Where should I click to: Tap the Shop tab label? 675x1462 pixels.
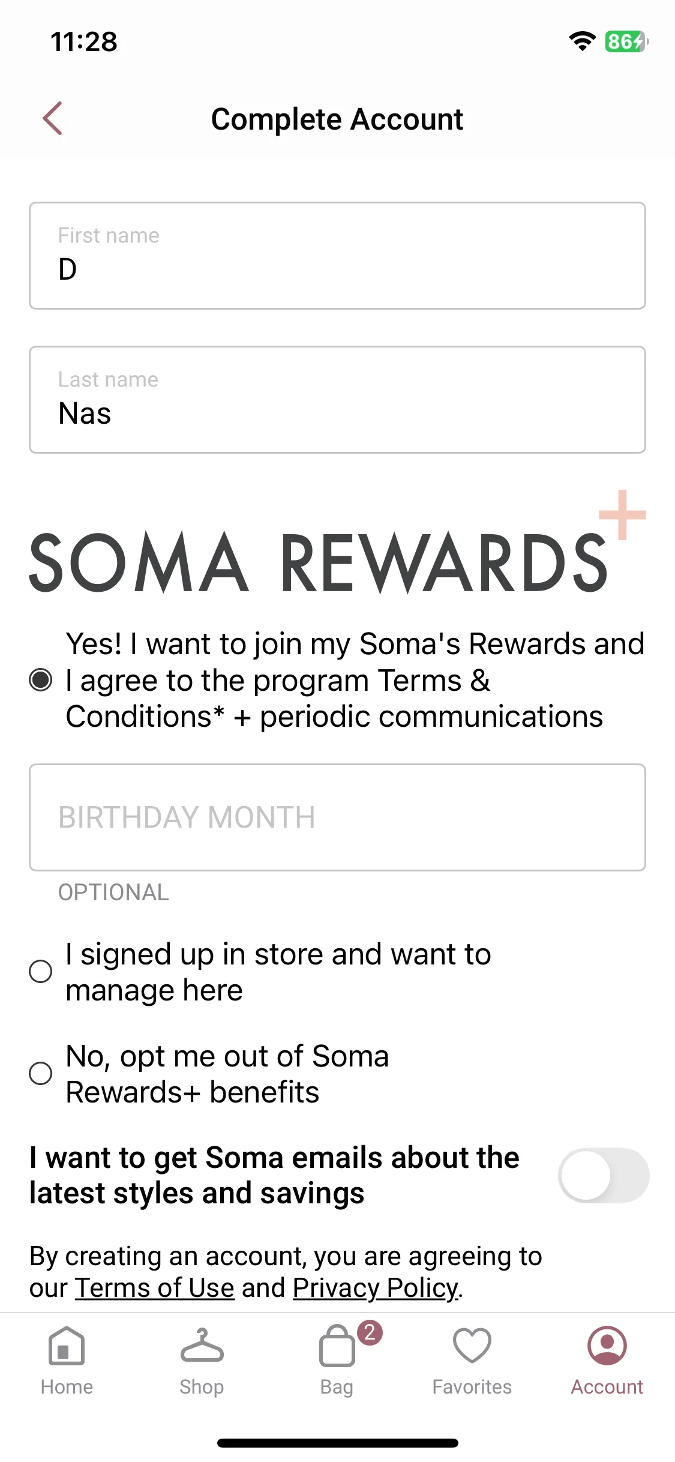click(202, 1387)
